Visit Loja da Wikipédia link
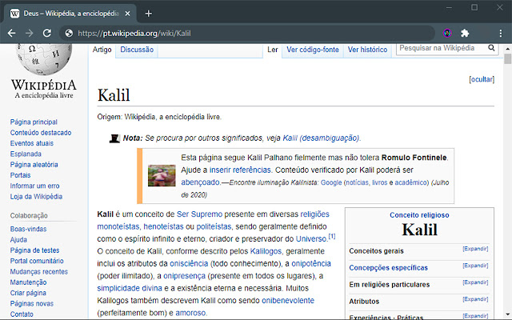 tap(36, 197)
